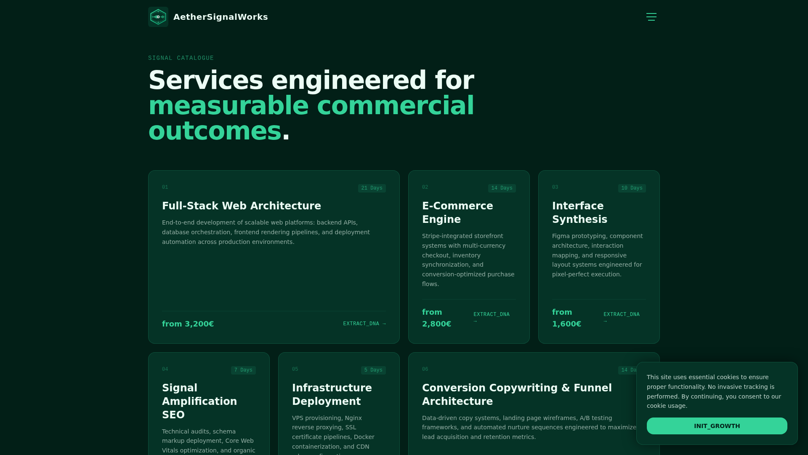This screenshot has width=808, height=455.
Task: Open the Full-Stack Web Architecture title
Action: click(x=242, y=206)
